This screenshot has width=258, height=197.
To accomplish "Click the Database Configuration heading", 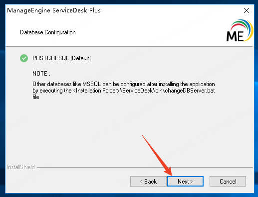I will pos(48,32).
